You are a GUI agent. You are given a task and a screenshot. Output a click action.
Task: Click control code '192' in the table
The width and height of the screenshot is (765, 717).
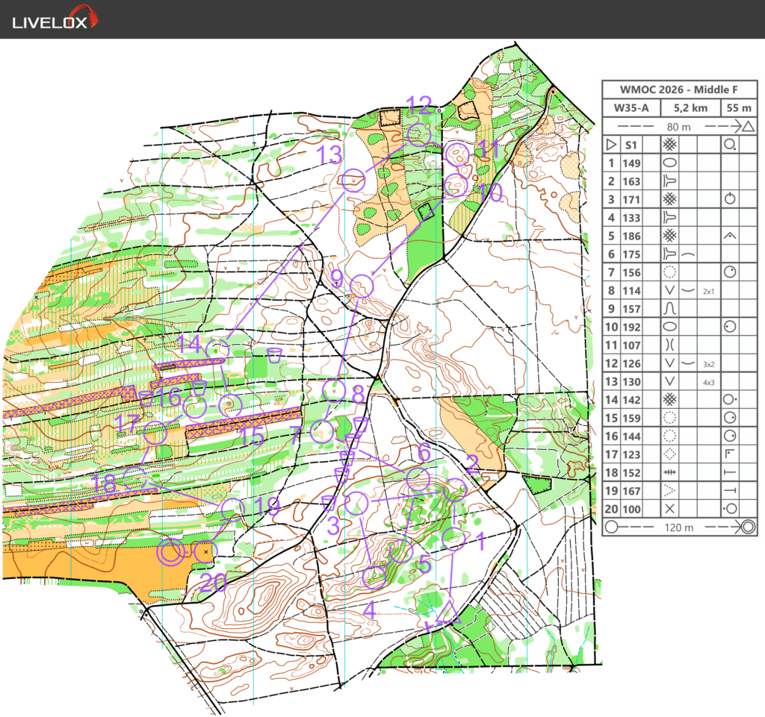click(x=631, y=327)
